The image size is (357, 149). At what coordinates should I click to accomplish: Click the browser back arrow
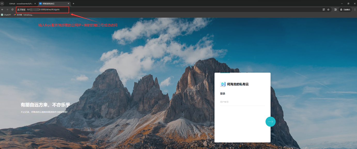pos(2,10)
